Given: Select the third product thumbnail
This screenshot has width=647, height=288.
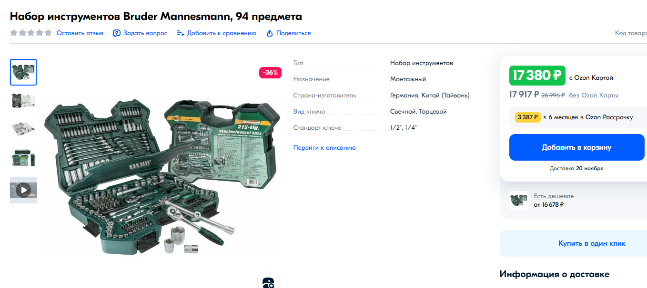Looking at the screenshot, I should pyautogui.click(x=23, y=128).
